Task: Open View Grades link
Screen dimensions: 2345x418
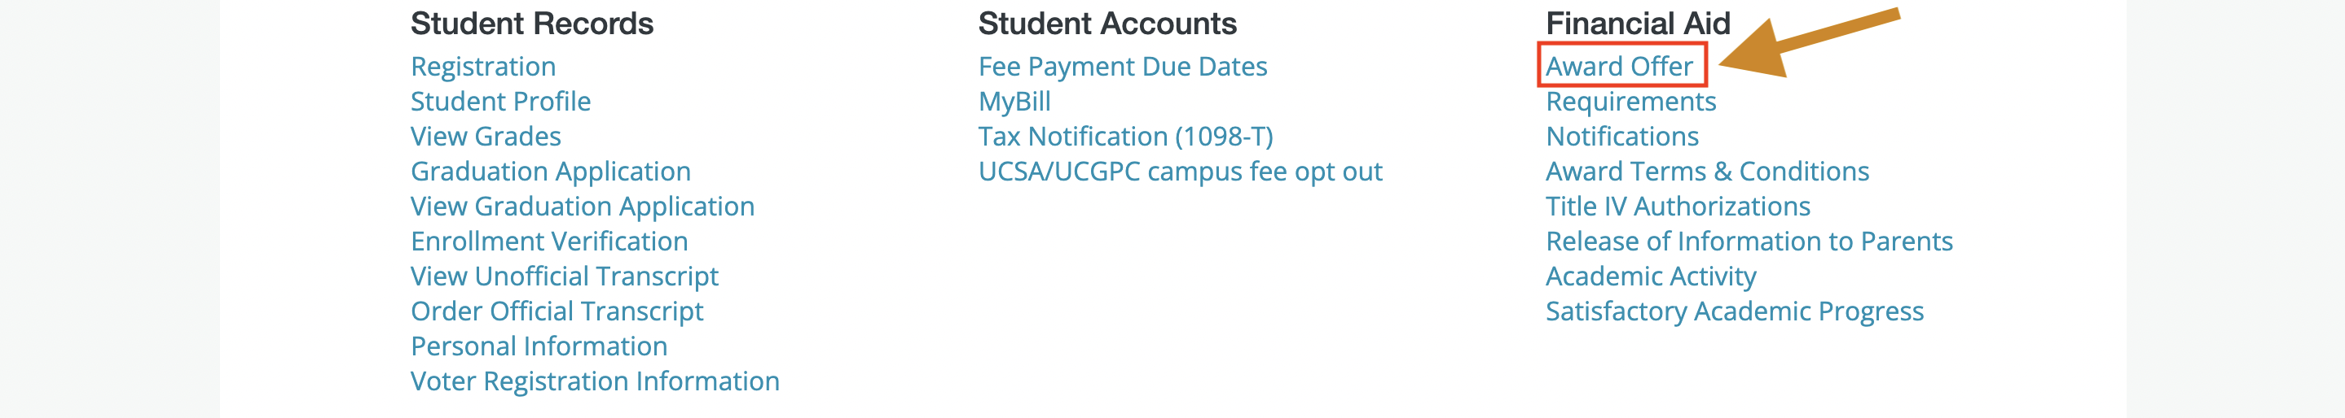Action: click(485, 137)
